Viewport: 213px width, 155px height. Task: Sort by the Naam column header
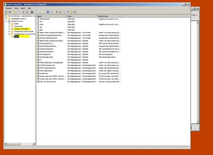(51, 16)
